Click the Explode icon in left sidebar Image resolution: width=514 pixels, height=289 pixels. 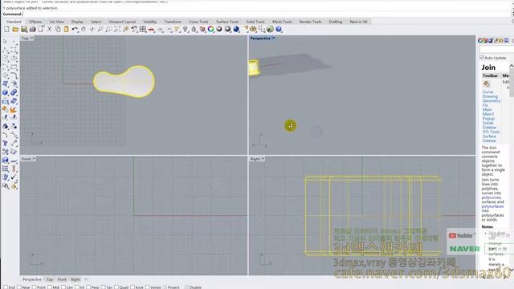pyautogui.click(x=14, y=110)
